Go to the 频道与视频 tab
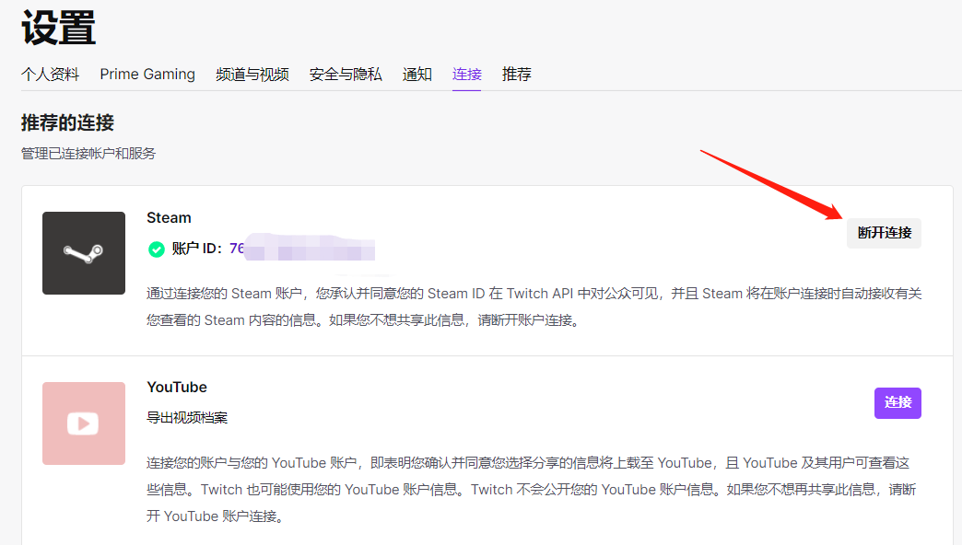Viewport: 962px width, 545px height. click(252, 75)
